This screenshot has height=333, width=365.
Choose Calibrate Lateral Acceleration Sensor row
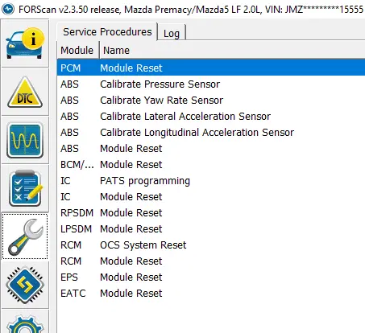(x=211, y=116)
